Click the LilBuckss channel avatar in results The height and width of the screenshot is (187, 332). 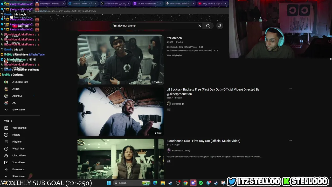(169, 104)
